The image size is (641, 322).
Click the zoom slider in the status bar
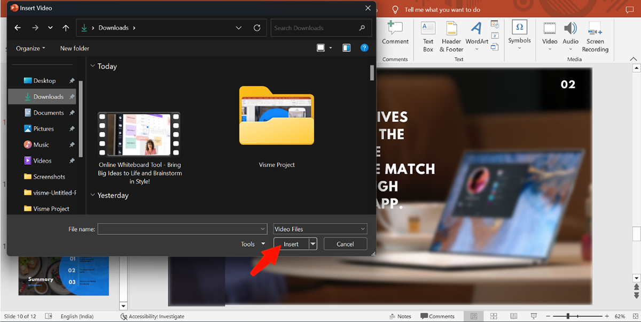tap(568, 316)
